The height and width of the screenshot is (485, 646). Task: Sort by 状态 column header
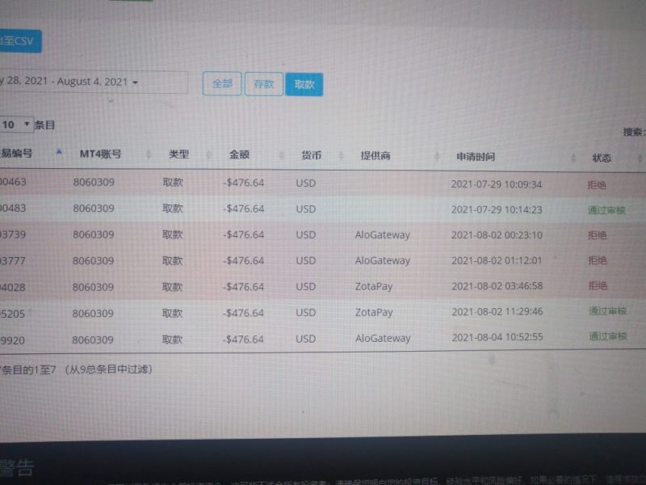coord(602,158)
